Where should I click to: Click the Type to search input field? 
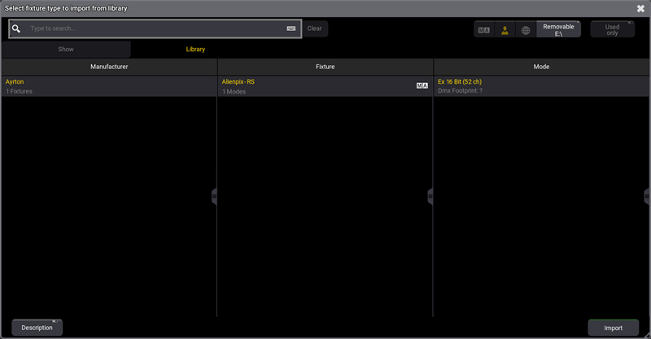coord(155,28)
